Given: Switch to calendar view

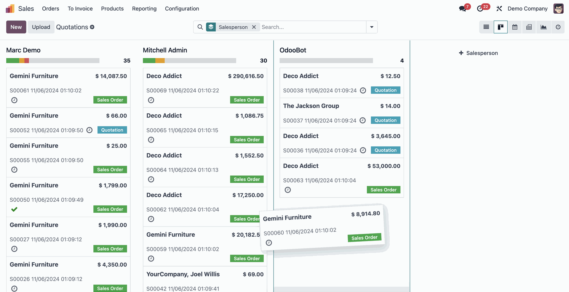Looking at the screenshot, I should 515,27.
